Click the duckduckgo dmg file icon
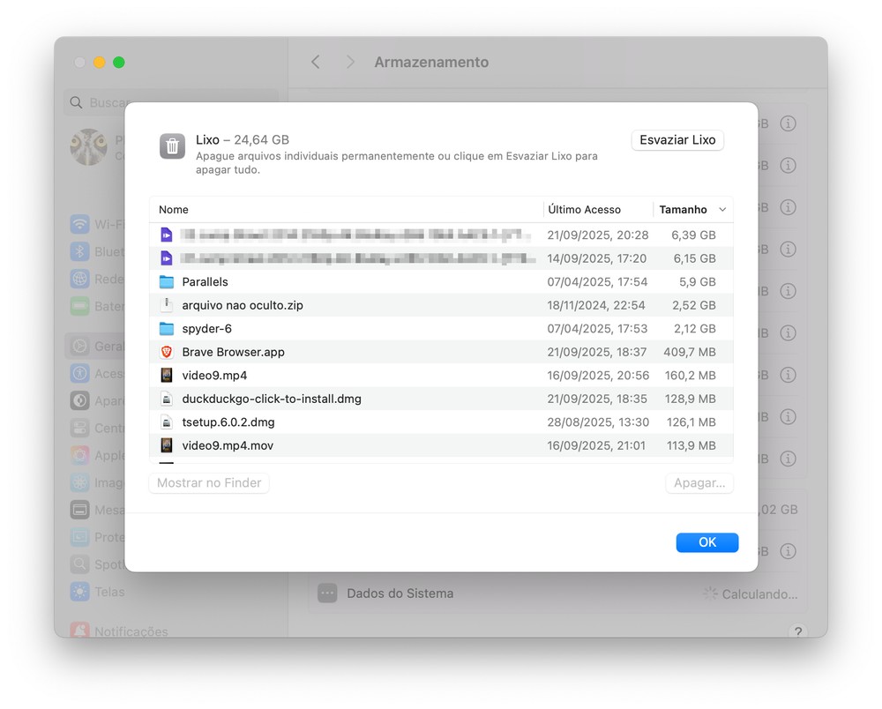The image size is (882, 709). pyautogui.click(x=167, y=399)
